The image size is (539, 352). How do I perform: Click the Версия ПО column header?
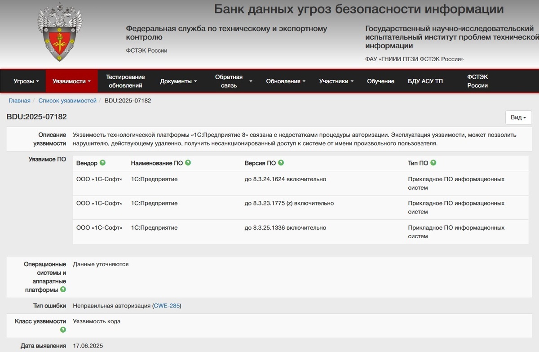pyautogui.click(x=260, y=163)
